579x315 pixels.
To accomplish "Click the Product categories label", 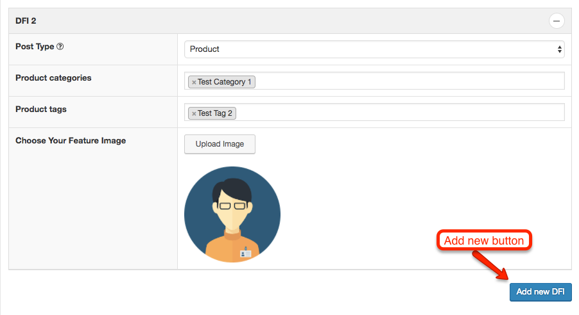I will (53, 77).
